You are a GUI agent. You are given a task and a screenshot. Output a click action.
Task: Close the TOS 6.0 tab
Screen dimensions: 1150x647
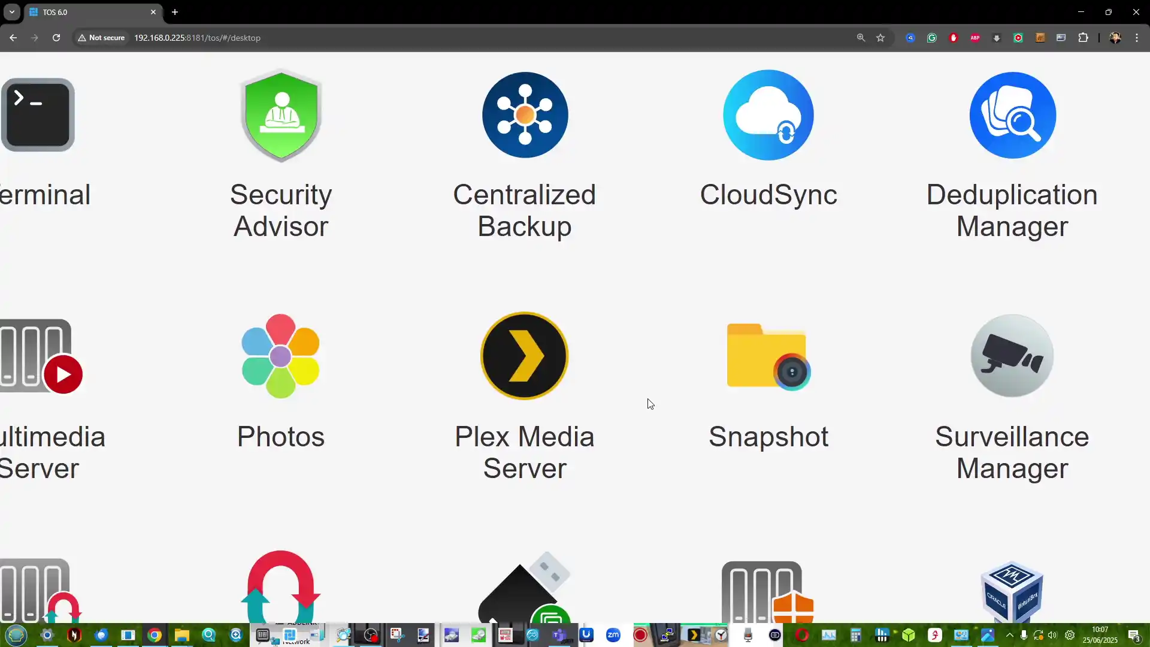153,12
